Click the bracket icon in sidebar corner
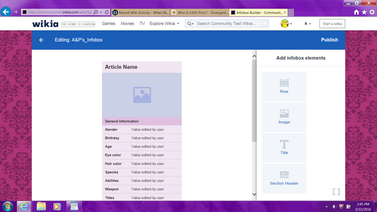377x212 pixels. pyautogui.click(x=336, y=192)
